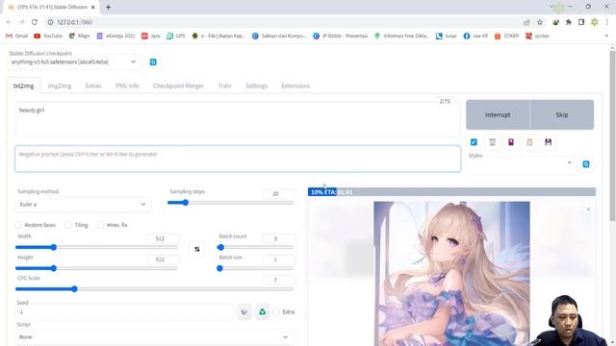Click the generated anime girl preview image
This screenshot has width=616, height=346.
[451, 273]
